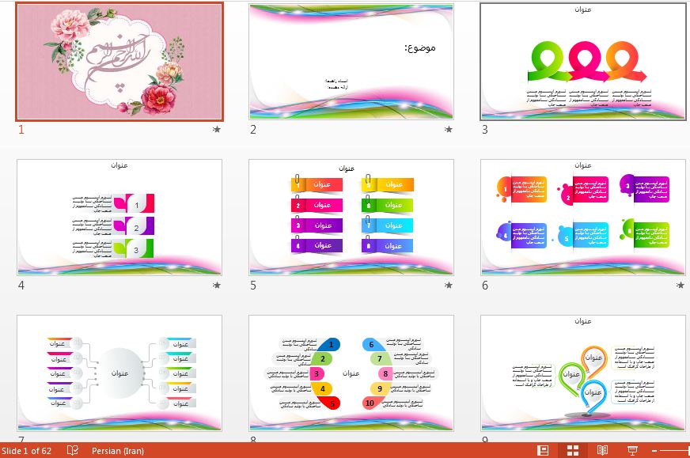Click the Slide Sorter view icon
This screenshot has height=458, width=690.
tap(573, 450)
